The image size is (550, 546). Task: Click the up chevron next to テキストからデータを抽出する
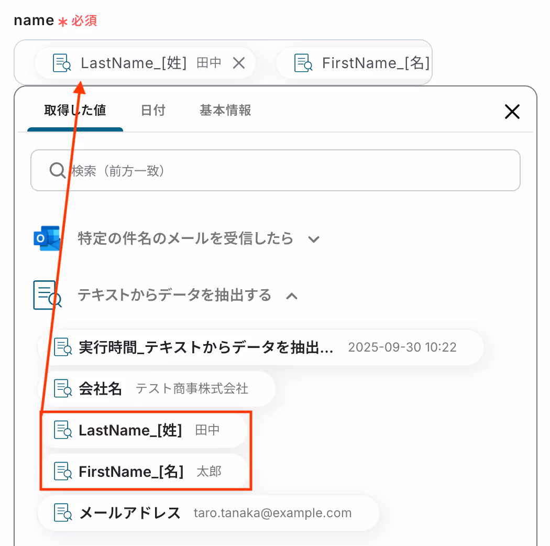(292, 296)
